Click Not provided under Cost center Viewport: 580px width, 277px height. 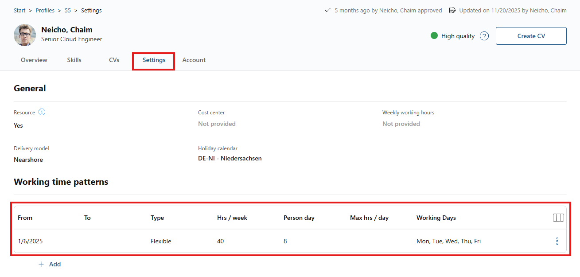[217, 124]
